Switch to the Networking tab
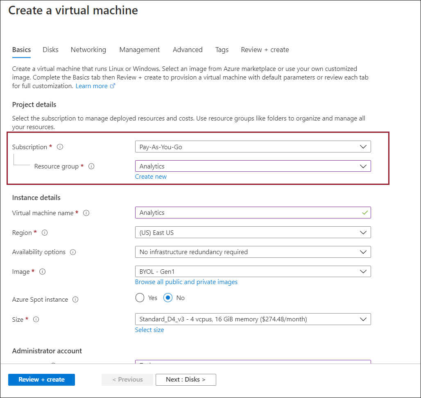 [x=88, y=50]
